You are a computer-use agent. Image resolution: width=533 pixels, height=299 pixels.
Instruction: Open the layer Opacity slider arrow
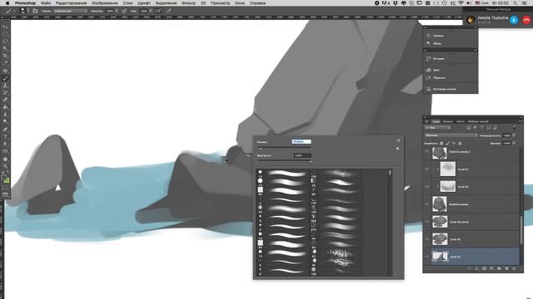coord(514,135)
